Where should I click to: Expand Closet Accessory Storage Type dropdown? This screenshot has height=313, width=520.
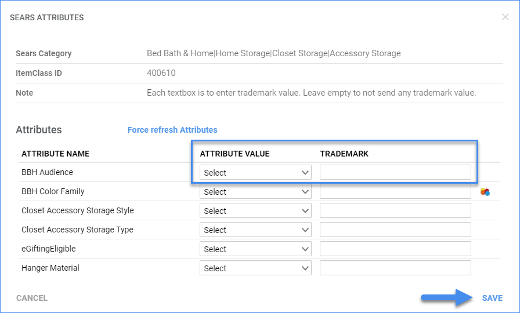coord(255,230)
